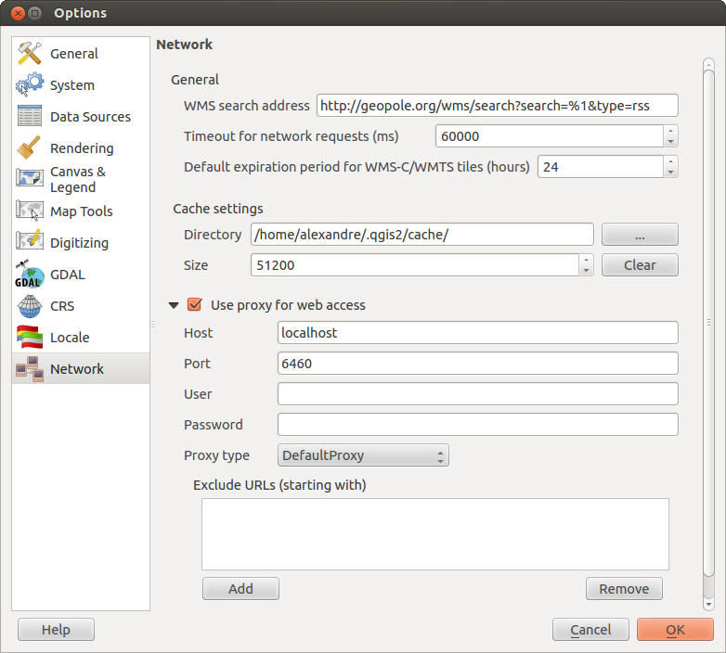Open Digitizing settings via its pencil icon
The image size is (726, 653).
(x=30, y=243)
